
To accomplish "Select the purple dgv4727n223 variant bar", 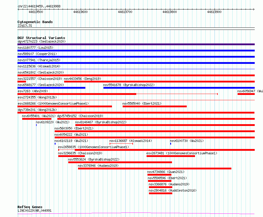I will pyautogui.click(x=136, y=44).
